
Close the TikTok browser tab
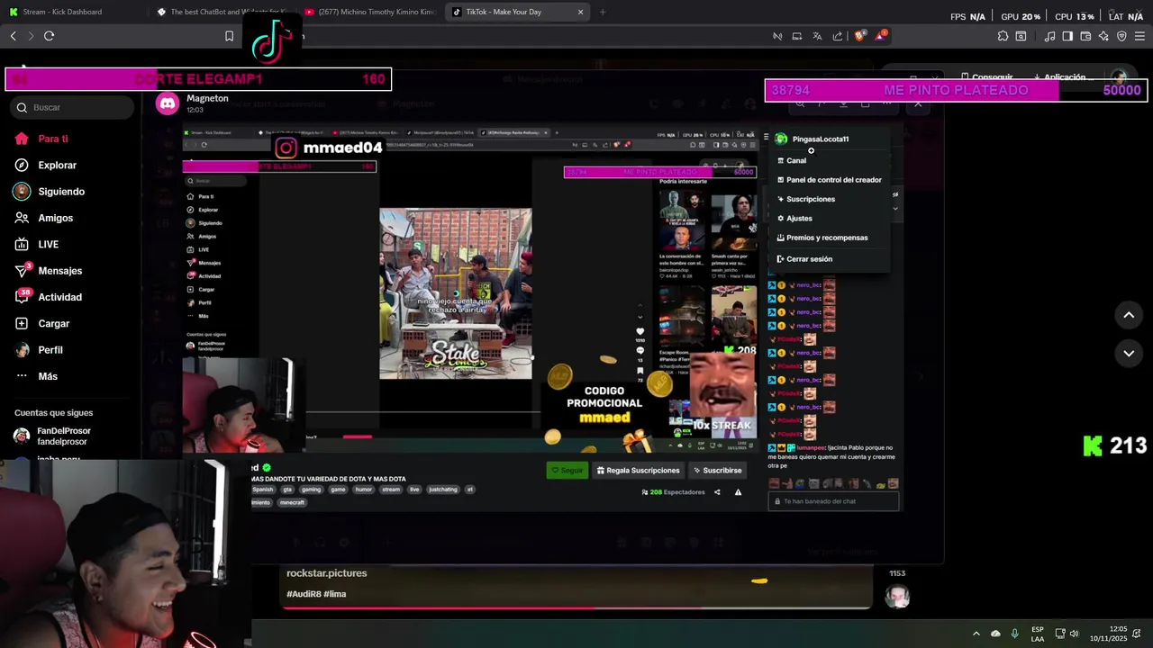pyautogui.click(x=580, y=12)
